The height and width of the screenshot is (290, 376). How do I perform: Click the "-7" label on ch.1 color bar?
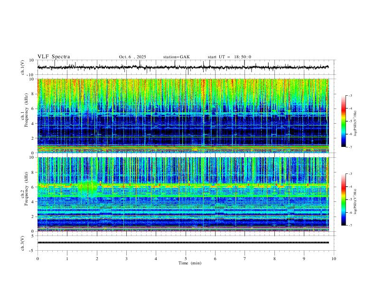(350, 147)
